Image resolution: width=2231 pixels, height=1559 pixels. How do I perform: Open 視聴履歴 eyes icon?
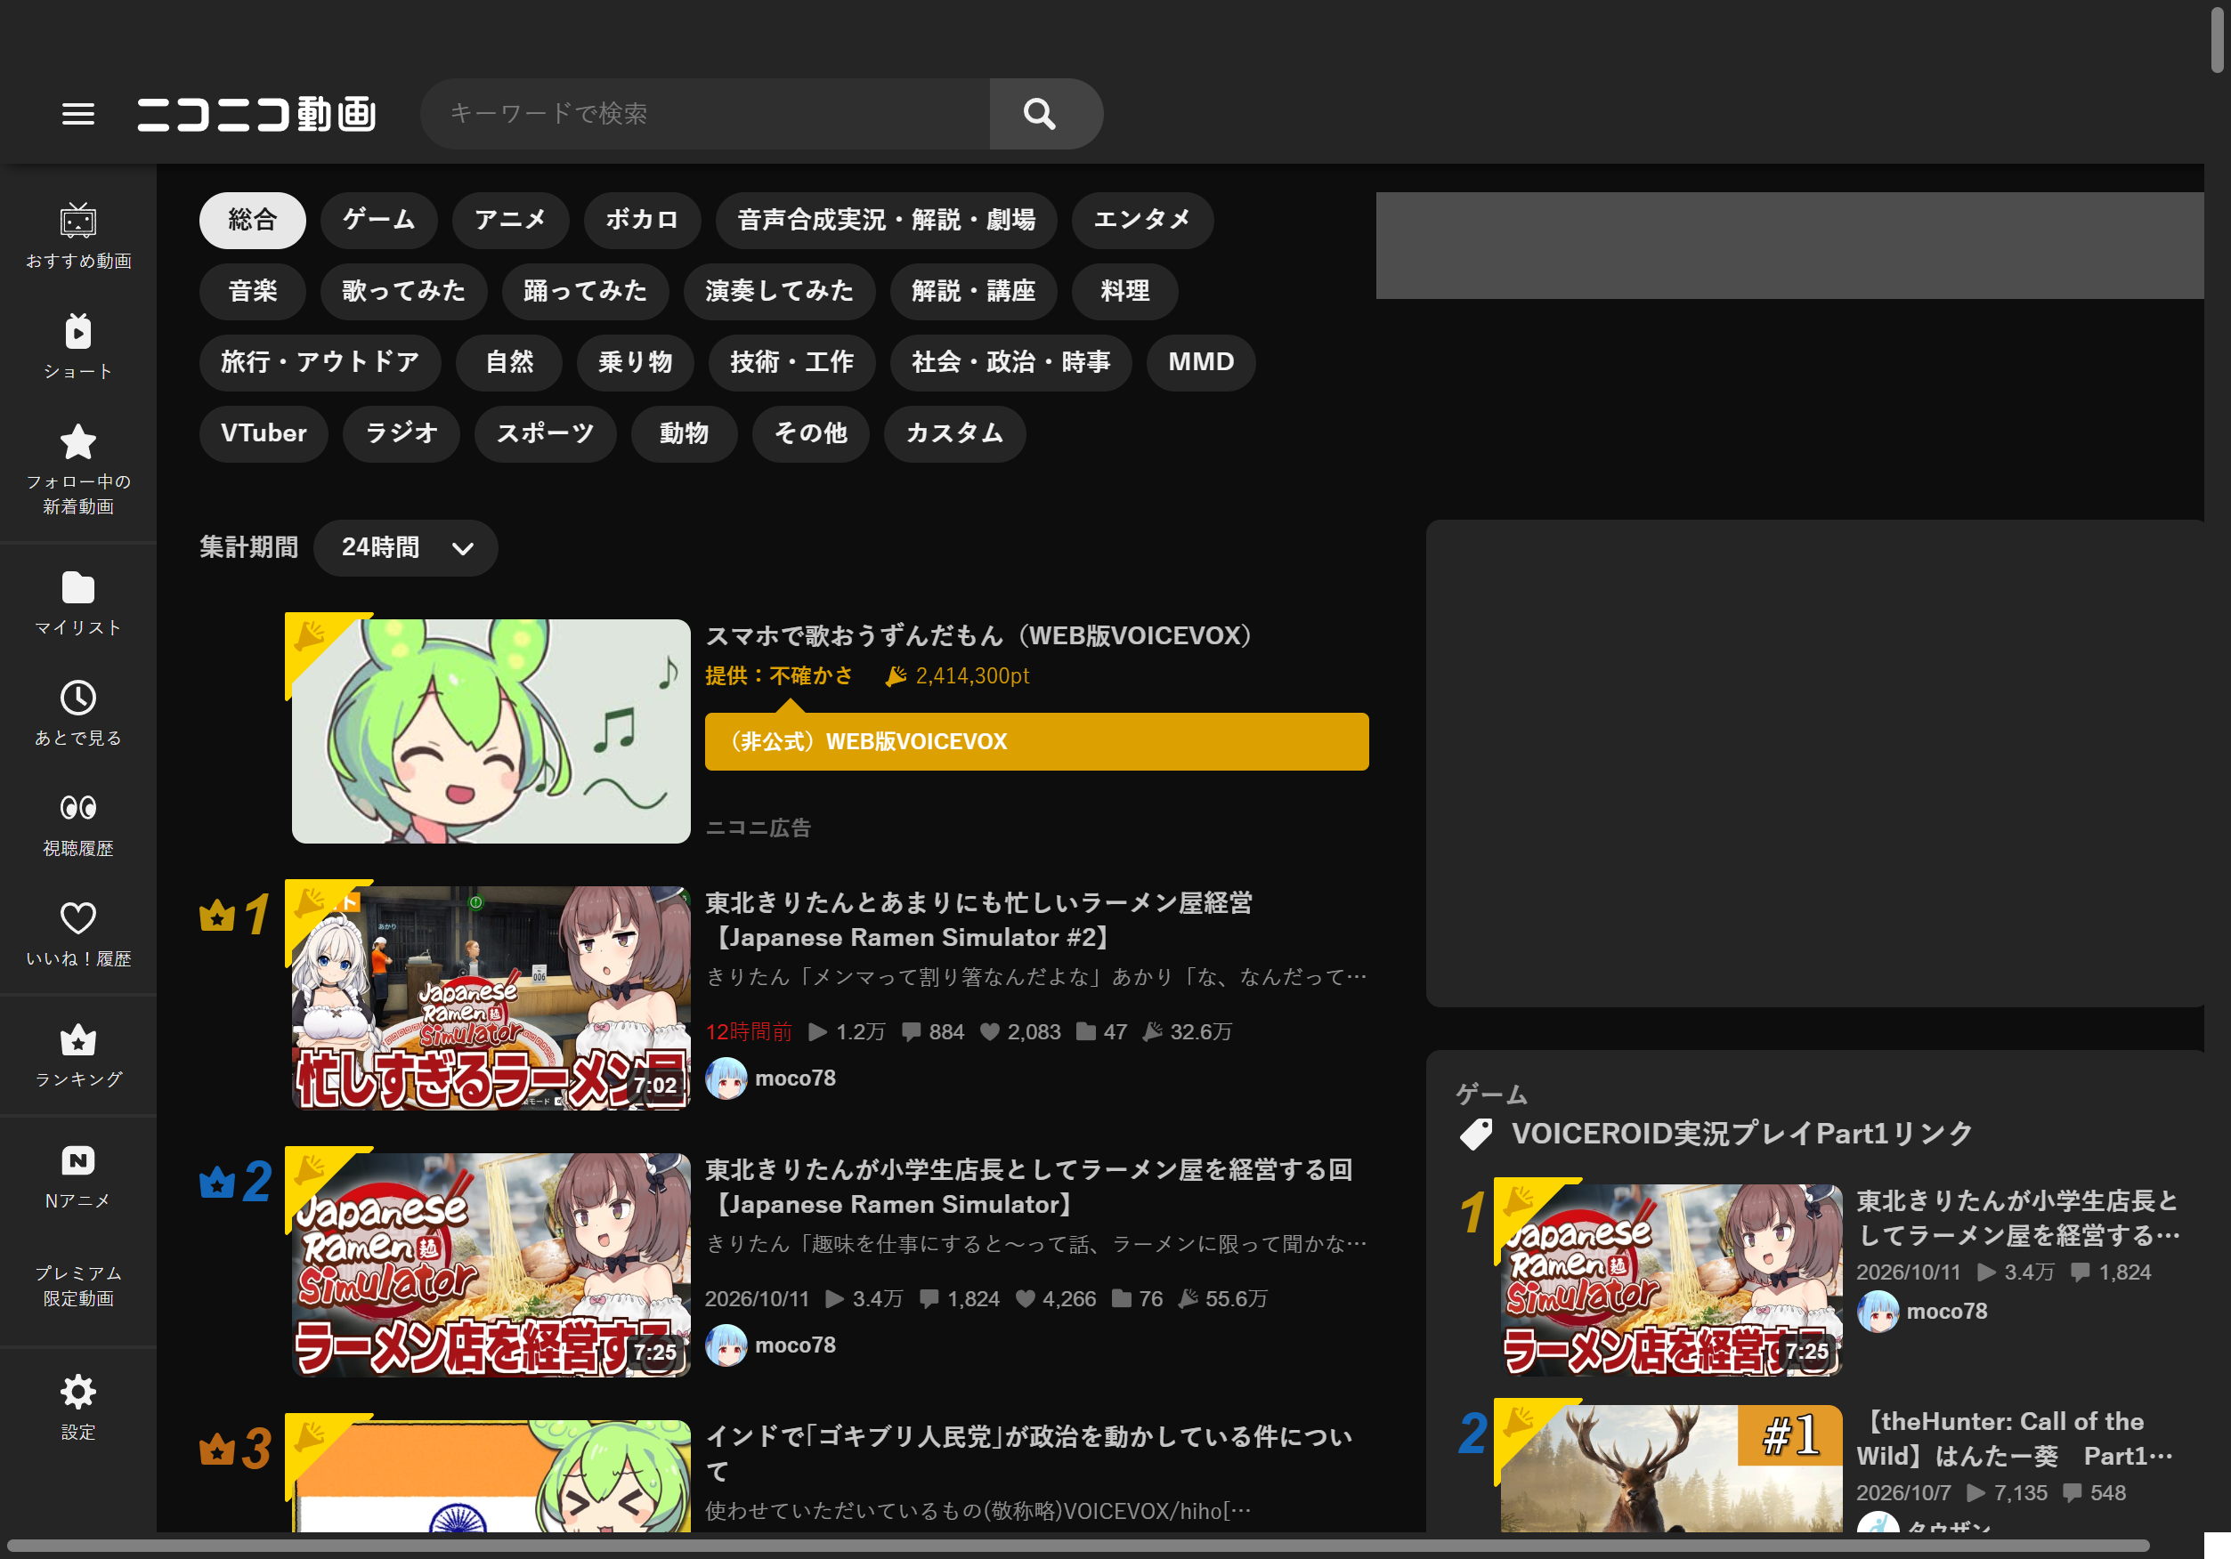pos(77,807)
